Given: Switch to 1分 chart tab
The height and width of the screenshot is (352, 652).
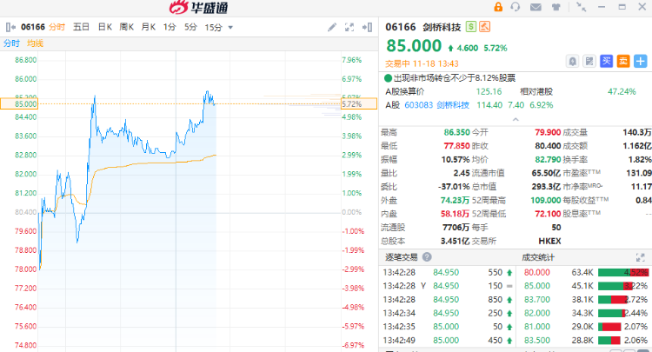Looking at the screenshot, I should point(170,27).
